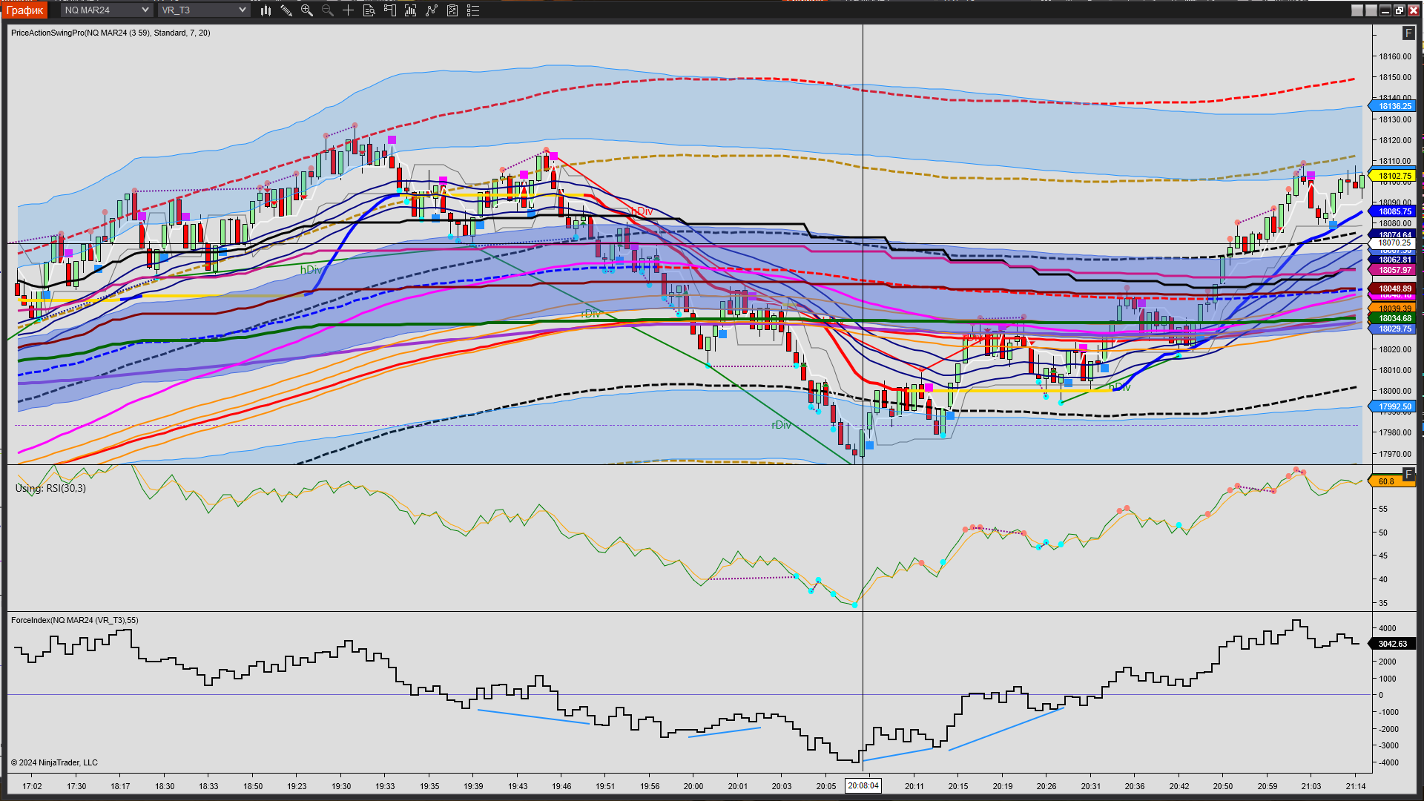Screen dimensions: 1424x801
Task: Open the list-style menu icon at toolbar end
Action: click(473, 10)
